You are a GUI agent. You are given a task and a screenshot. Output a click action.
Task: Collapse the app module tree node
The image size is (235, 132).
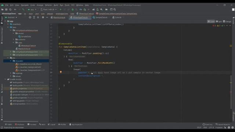[5, 21]
